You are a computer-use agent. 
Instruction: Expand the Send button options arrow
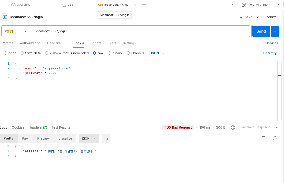tap(275, 31)
